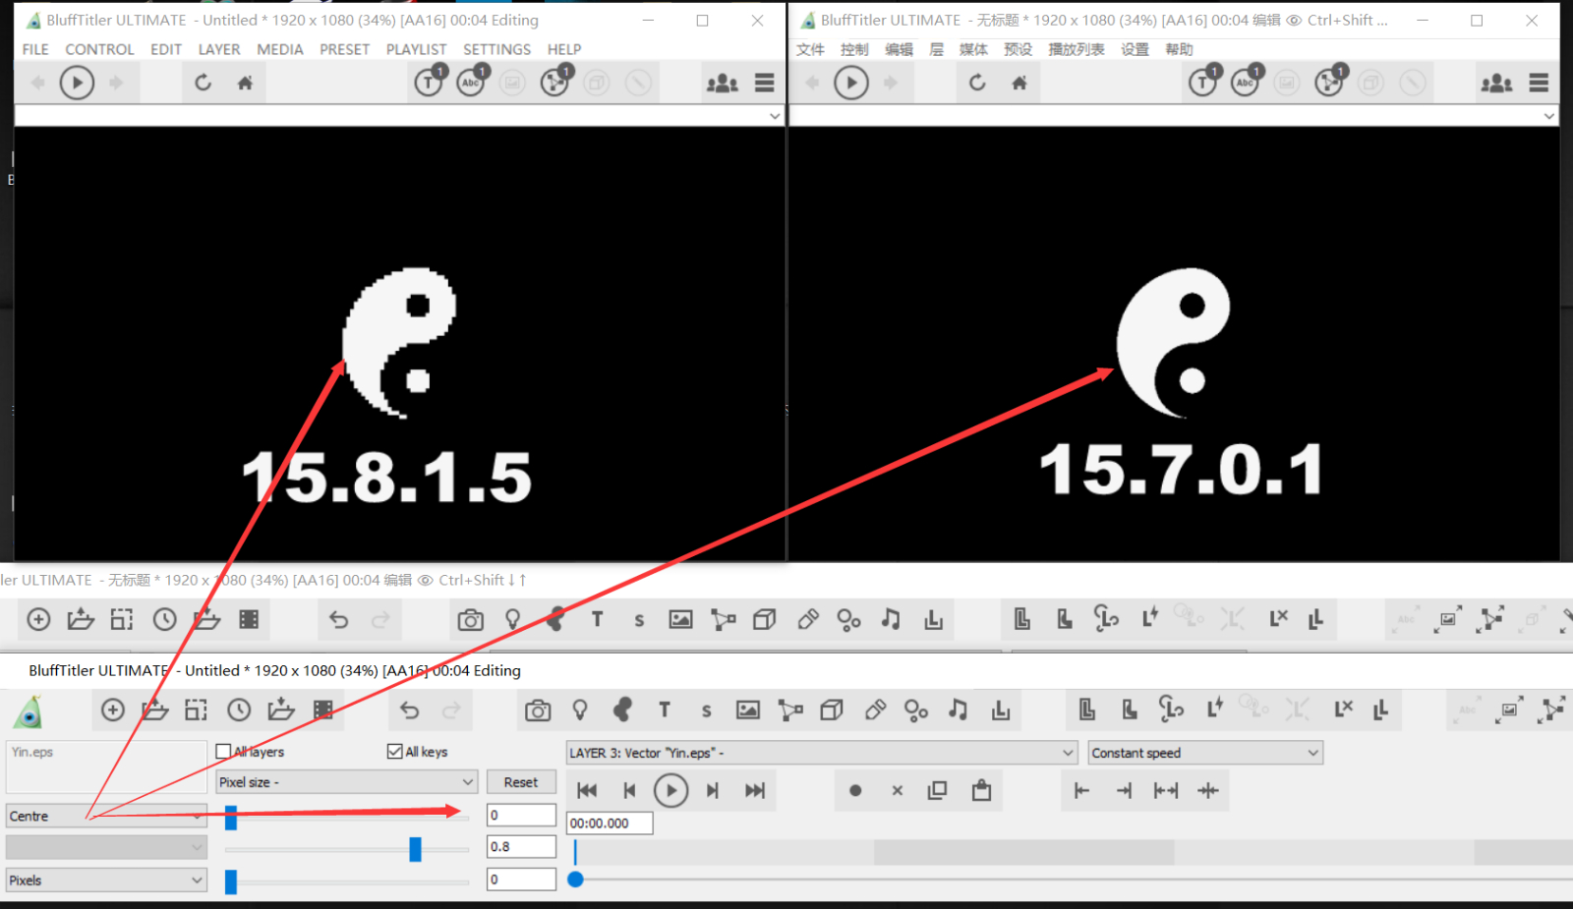Open the hamburger menu in the left preview window
This screenshot has height=909, width=1573.
[765, 84]
